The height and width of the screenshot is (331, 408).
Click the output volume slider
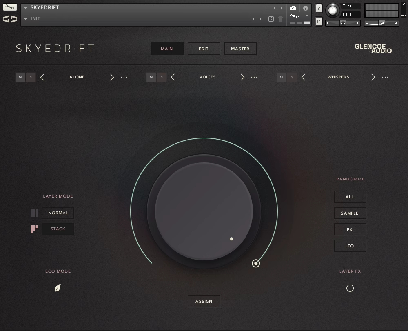point(381,23)
